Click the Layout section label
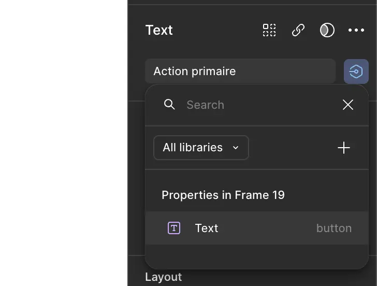This screenshot has height=286, width=377. click(163, 277)
